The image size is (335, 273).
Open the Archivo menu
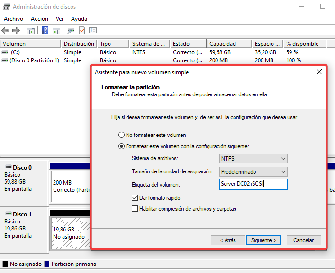13,19
